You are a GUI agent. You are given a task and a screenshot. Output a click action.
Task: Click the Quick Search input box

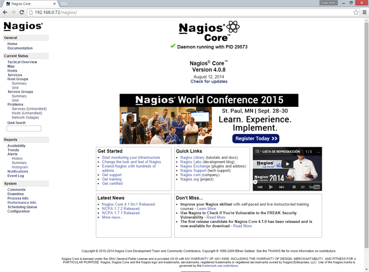[x=24, y=128]
